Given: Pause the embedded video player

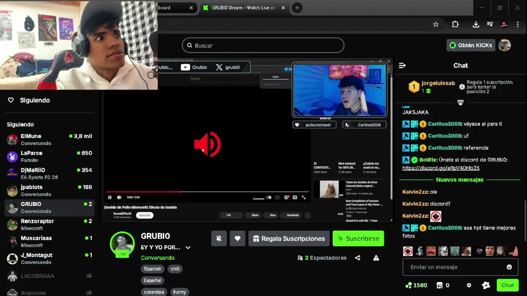Looking at the screenshot, I should 110,197.
